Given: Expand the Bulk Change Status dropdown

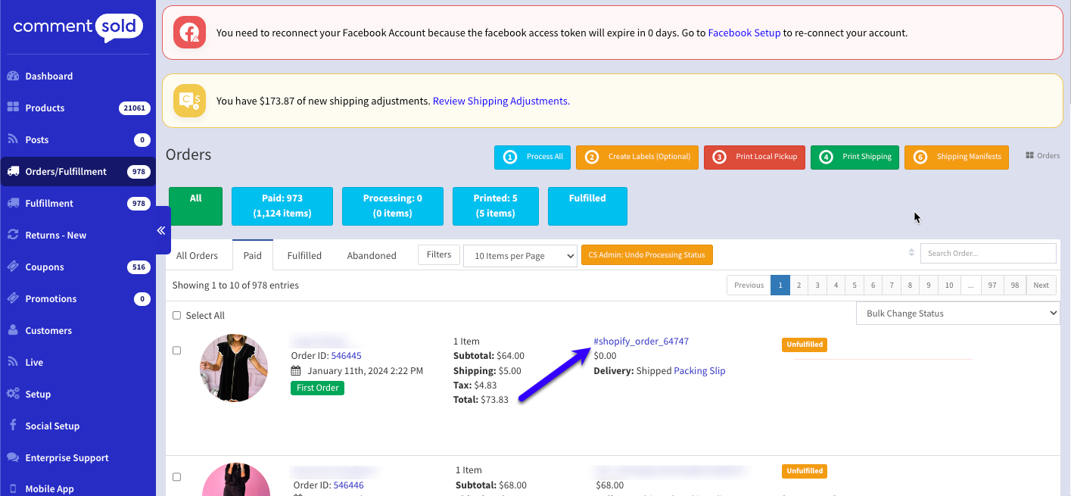Looking at the screenshot, I should point(957,314).
